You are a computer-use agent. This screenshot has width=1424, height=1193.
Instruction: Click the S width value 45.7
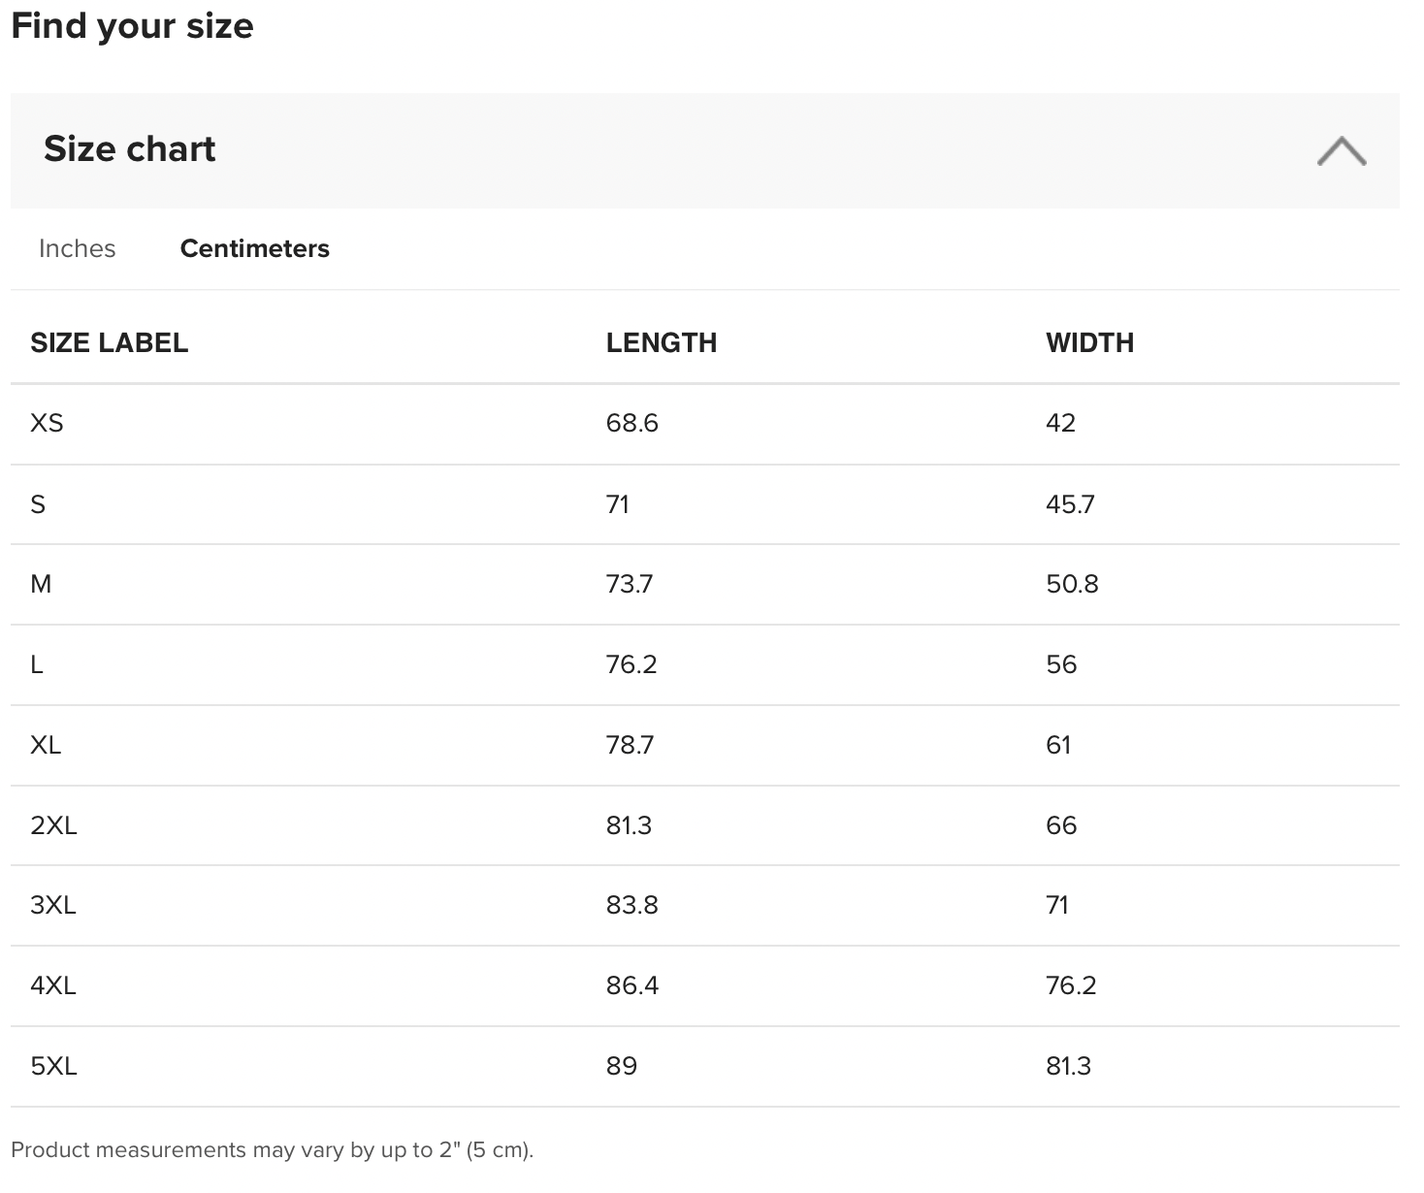[1069, 504]
